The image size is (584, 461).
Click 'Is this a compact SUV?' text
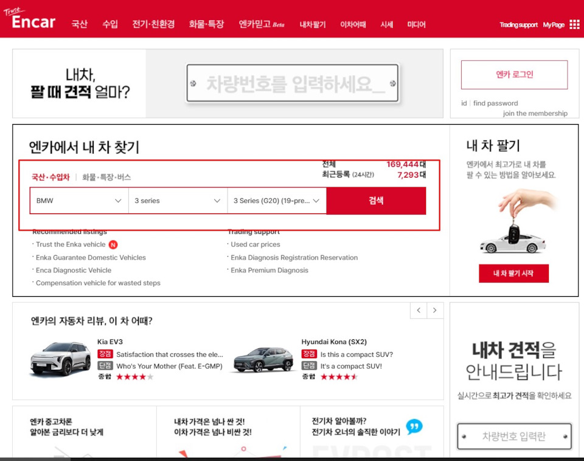[x=356, y=355]
